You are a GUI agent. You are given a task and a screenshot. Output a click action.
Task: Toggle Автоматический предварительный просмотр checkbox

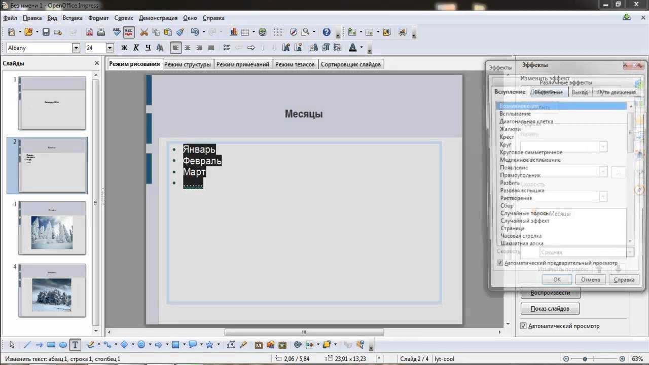coord(500,263)
